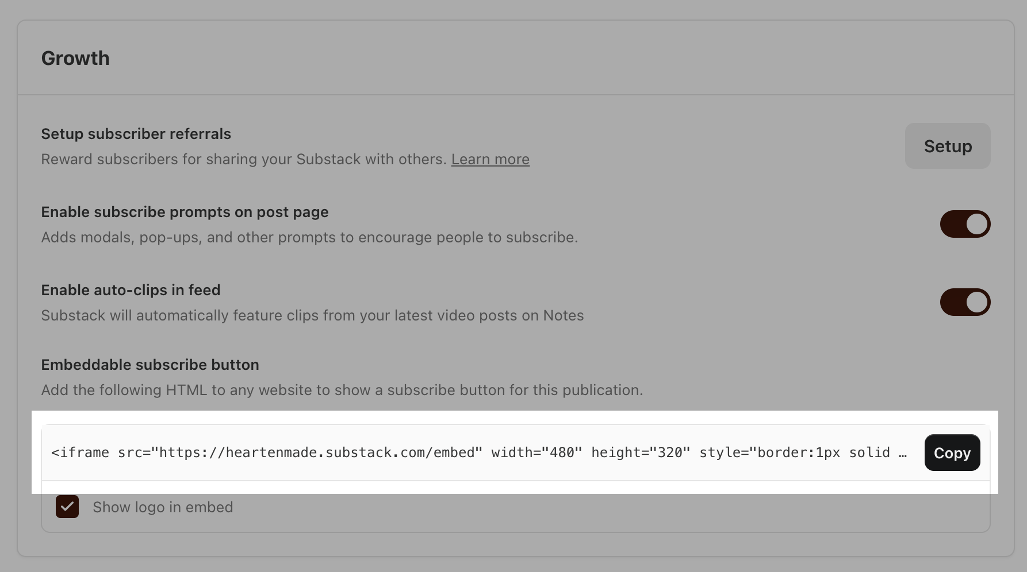The width and height of the screenshot is (1027, 572).
Task: Click the 'Embeddable subscribe button' title
Action: point(150,365)
